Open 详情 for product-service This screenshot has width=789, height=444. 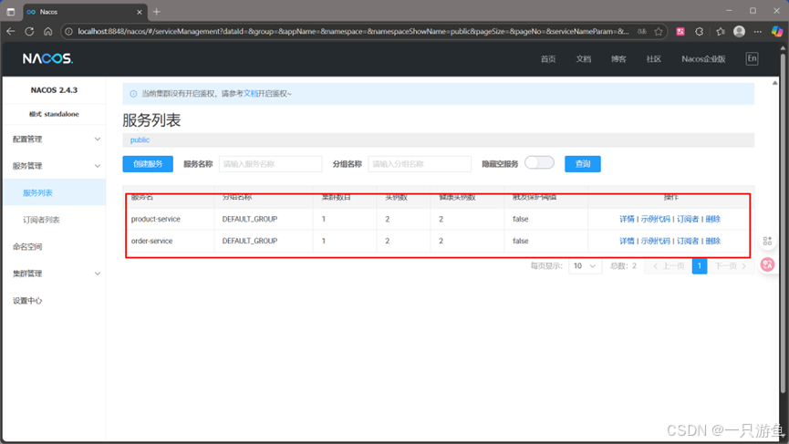pyautogui.click(x=627, y=219)
